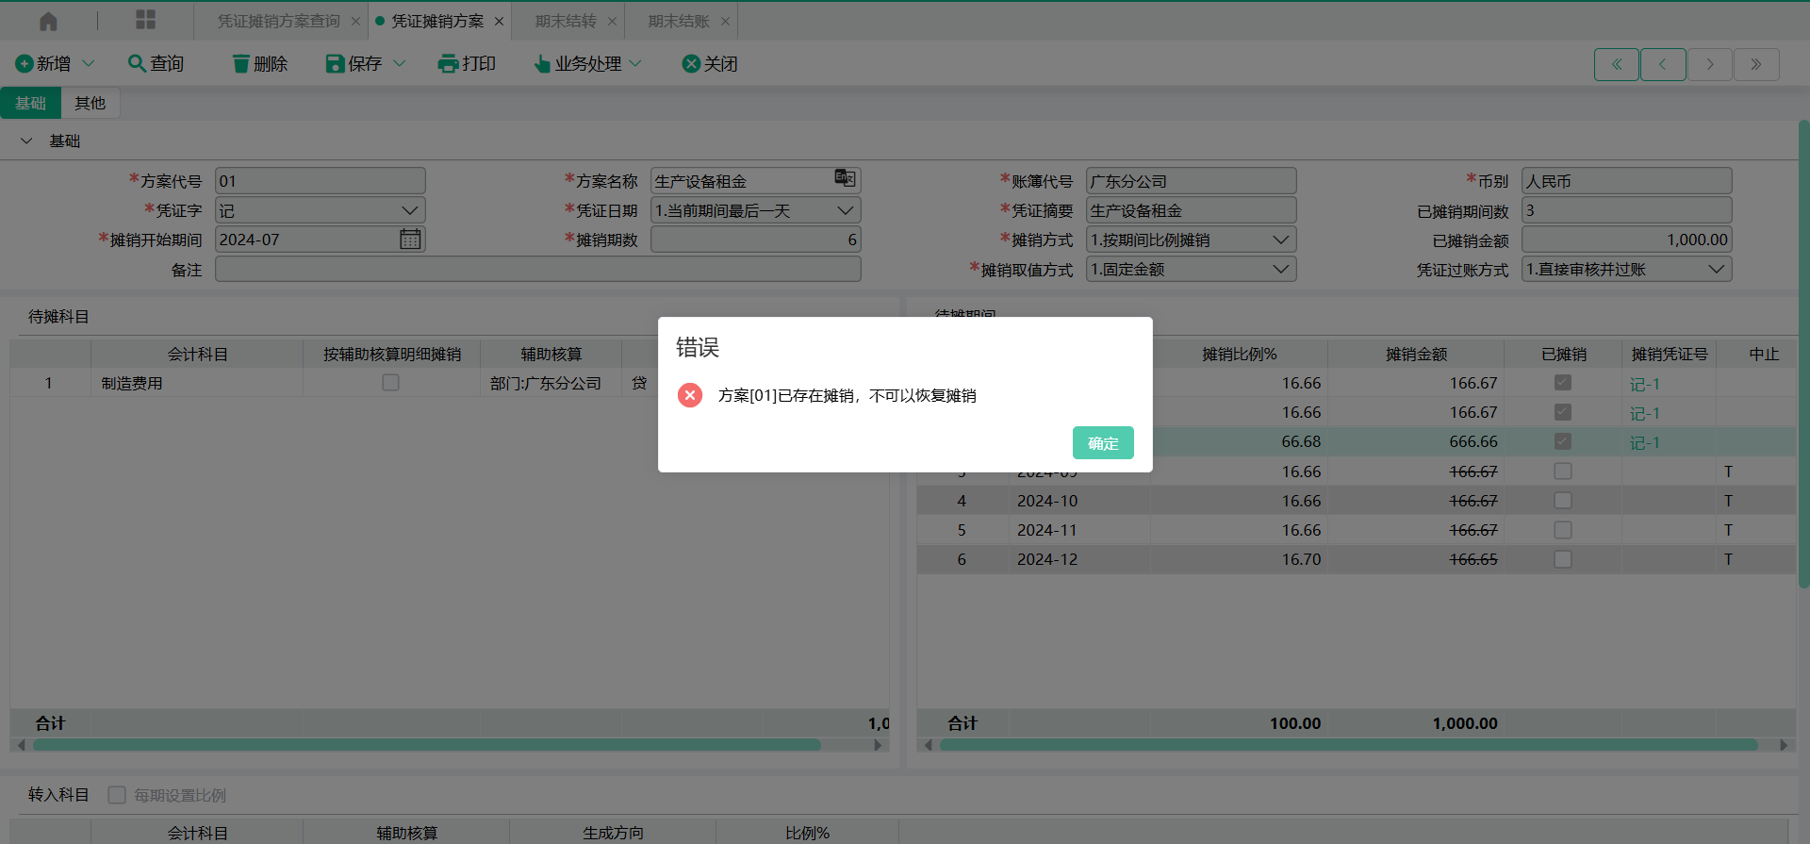The image size is (1810, 844).
Task: Click the 备注 input field
Action: pyautogui.click(x=538, y=269)
